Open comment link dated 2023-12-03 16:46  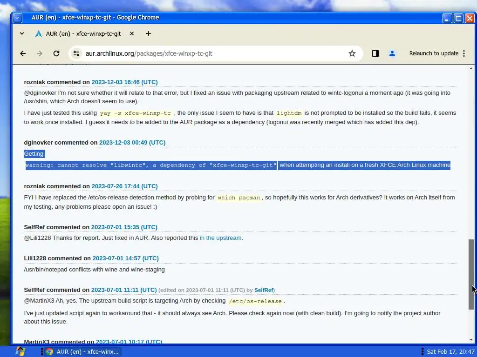(124, 82)
